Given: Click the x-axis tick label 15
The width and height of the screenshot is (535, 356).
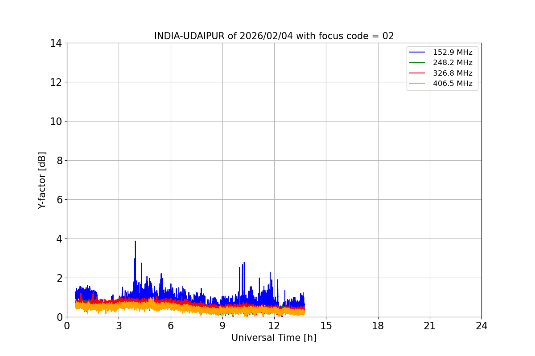Looking at the screenshot, I should point(326,326).
